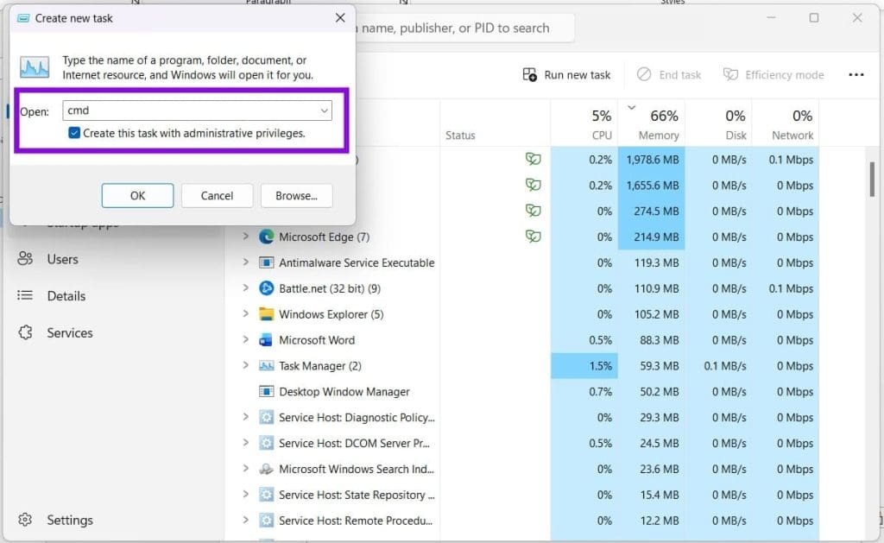
Task: Click the Battle.net process icon
Action: coord(266,288)
